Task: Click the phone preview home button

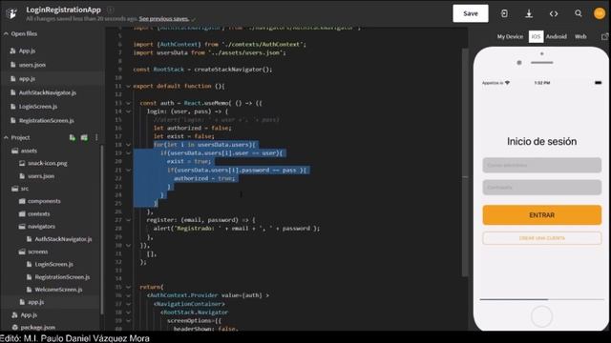Action: (x=541, y=316)
